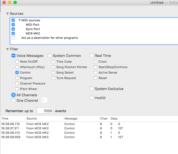178x154 pixels.
Task: Click the Untitled window title
Action: [157, 2]
